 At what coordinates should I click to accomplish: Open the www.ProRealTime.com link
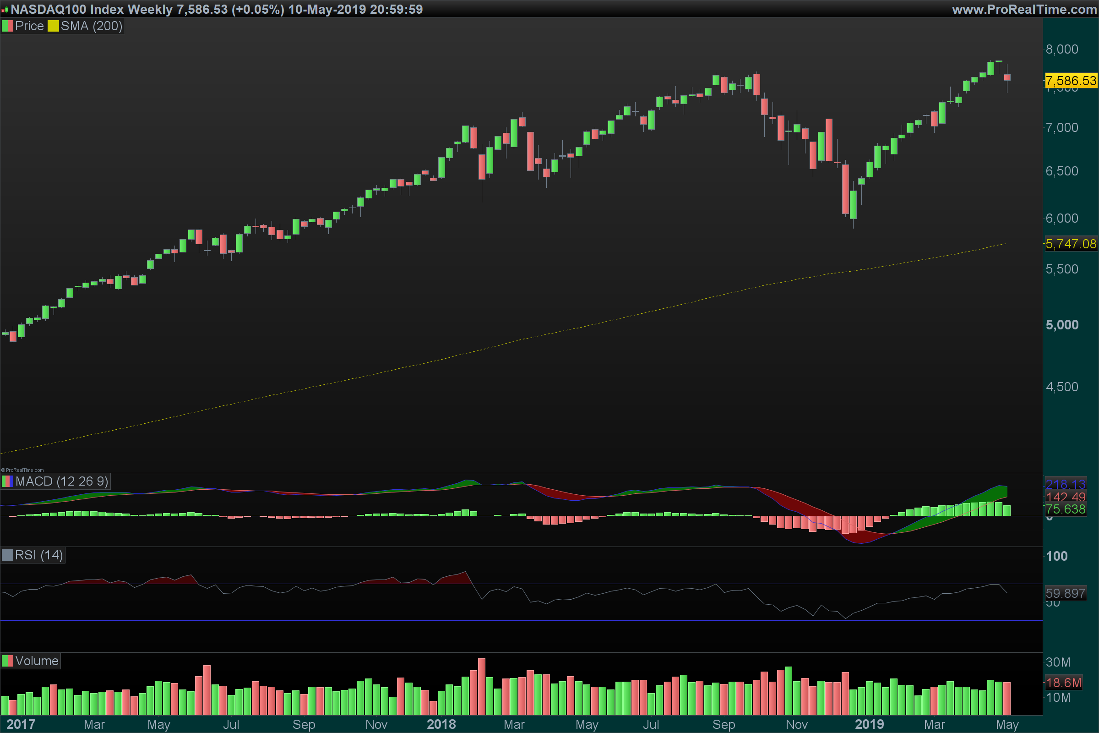tap(1024, 9)
